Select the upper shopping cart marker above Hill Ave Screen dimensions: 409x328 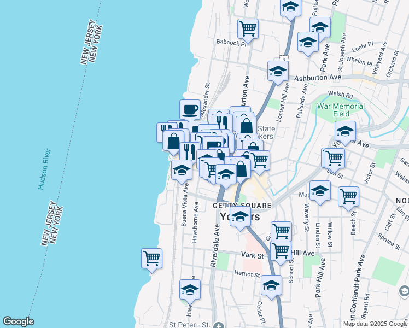[281, 231]
